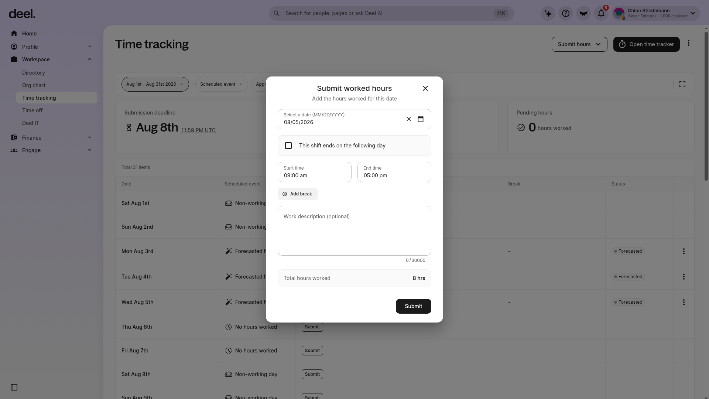Open the notifications bell
709x399 pixels.
(601, 13)
